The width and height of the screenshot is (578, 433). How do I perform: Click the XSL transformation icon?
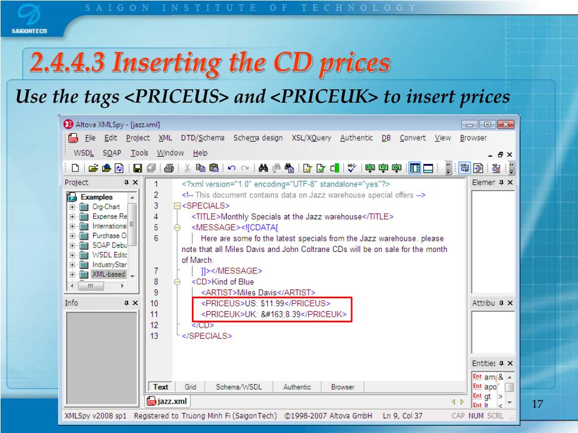click(370, 168)
